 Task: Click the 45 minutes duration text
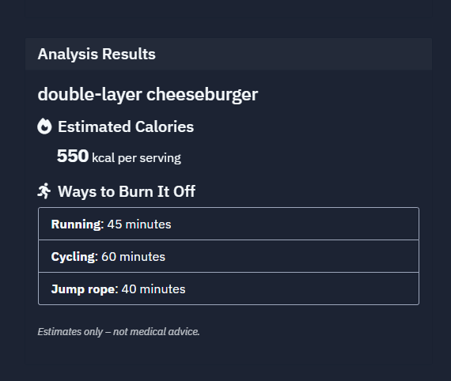pyautogui.click(x=139, y=224)
